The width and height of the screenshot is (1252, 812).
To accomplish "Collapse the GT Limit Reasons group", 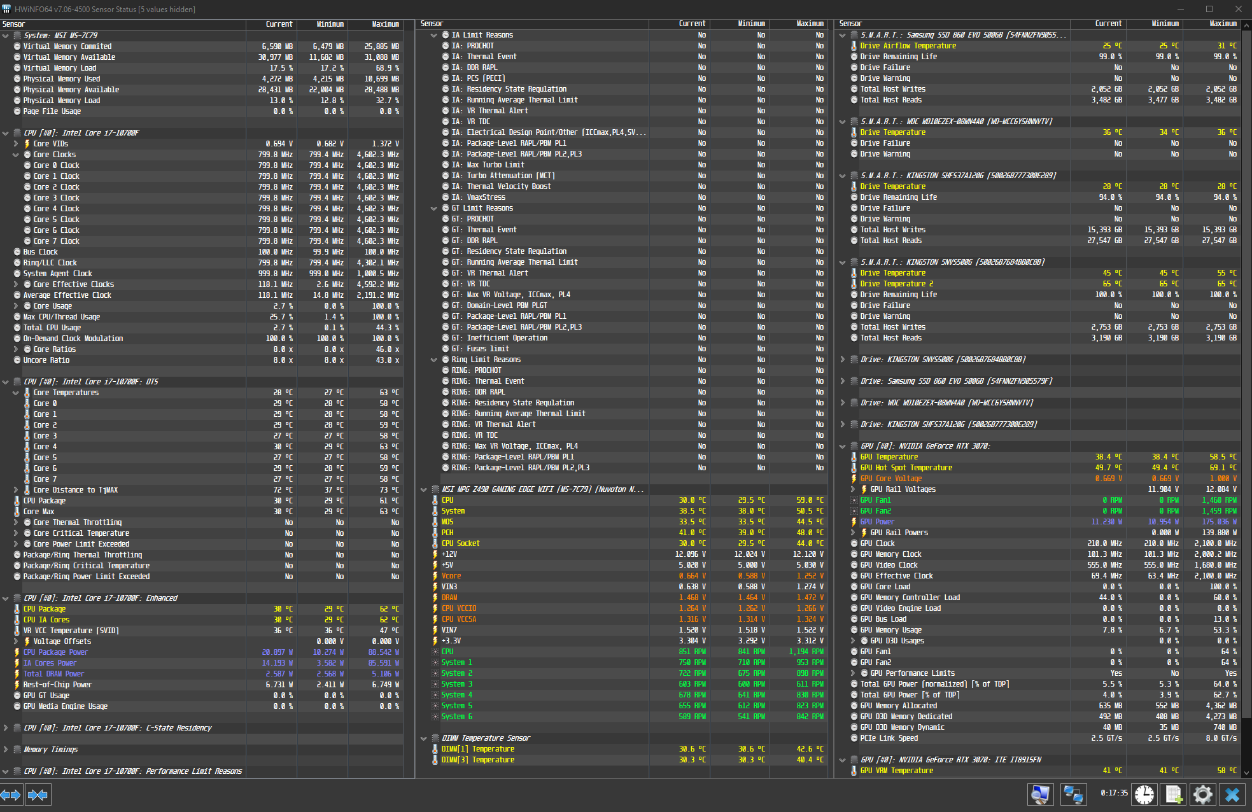I will pos(434,208).
